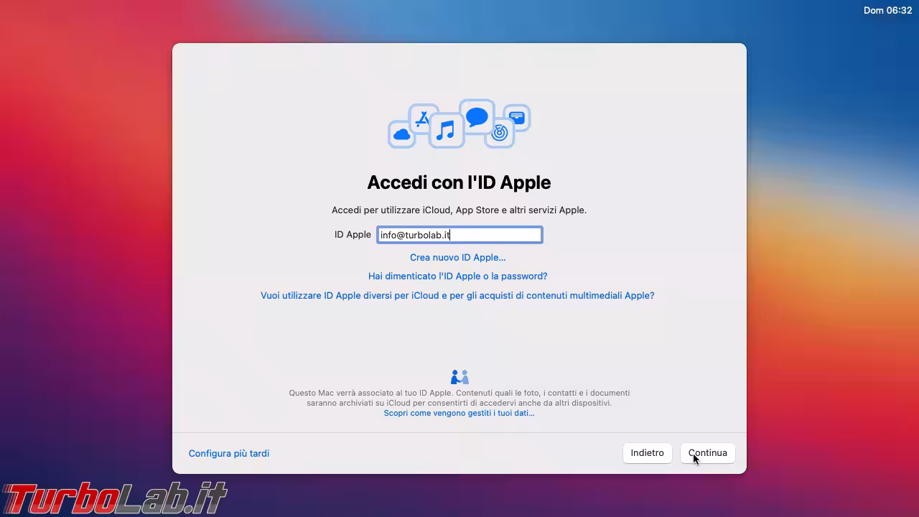Click the clock showing Dom 06:32
The height and width of the screenshot is (517, 919).
tap(887, 10)
